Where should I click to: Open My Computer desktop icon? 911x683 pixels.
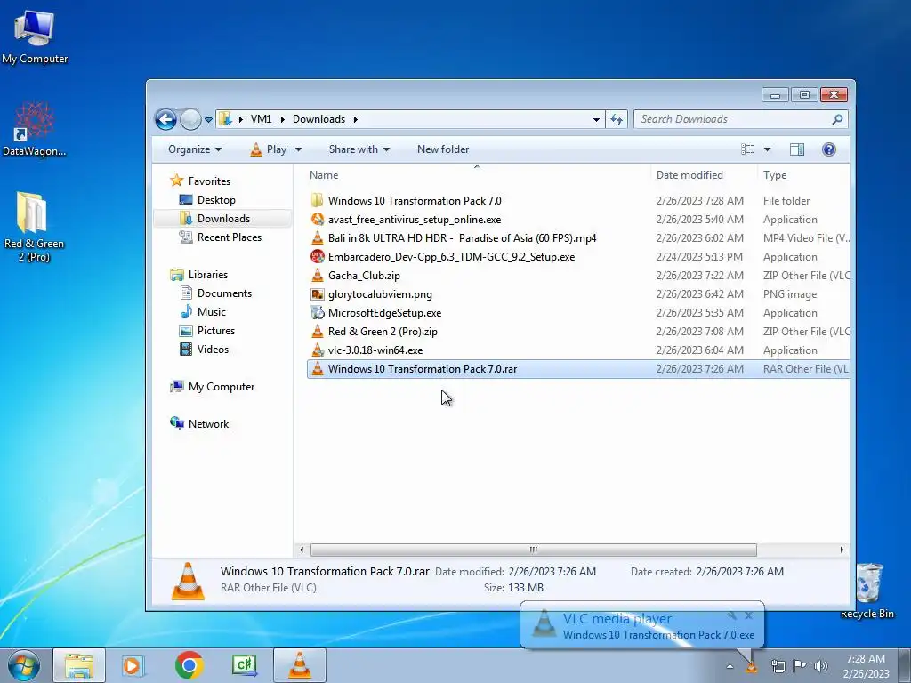[35, 36]
